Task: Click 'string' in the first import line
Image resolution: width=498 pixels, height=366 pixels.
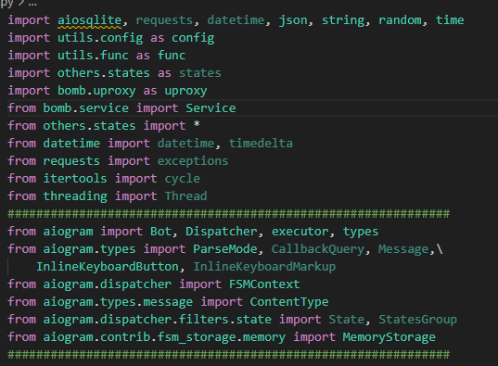Action: tap(343, 20)
